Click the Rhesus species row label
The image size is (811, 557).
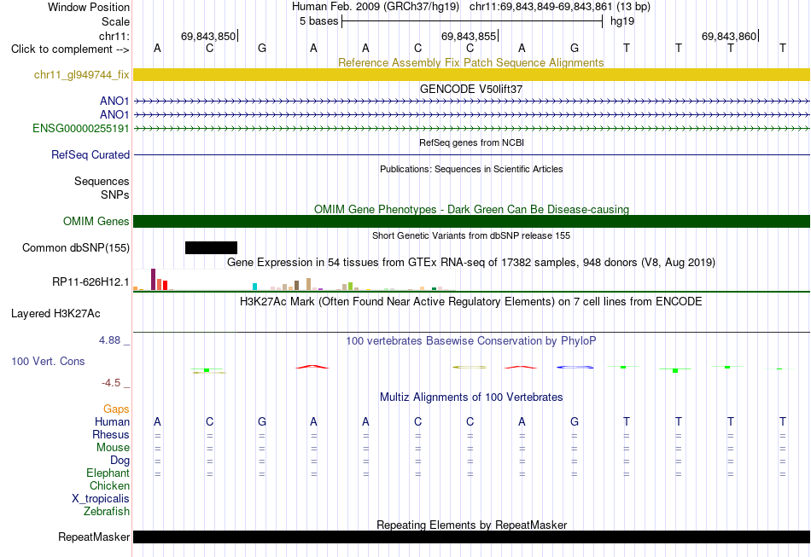111,434
